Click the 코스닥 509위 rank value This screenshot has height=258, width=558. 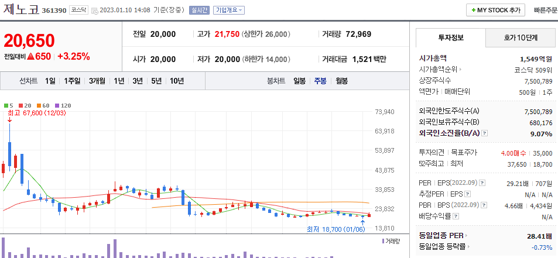pos(533,70)
